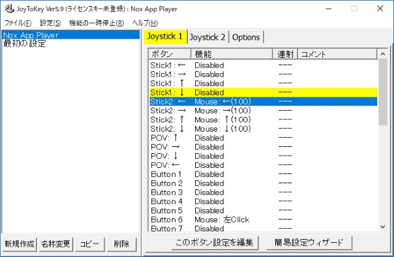Image resolution: width=394 pixels, height=257 pixels.
Task: Open the 設定(S) menu
Action: coord(50,23)
